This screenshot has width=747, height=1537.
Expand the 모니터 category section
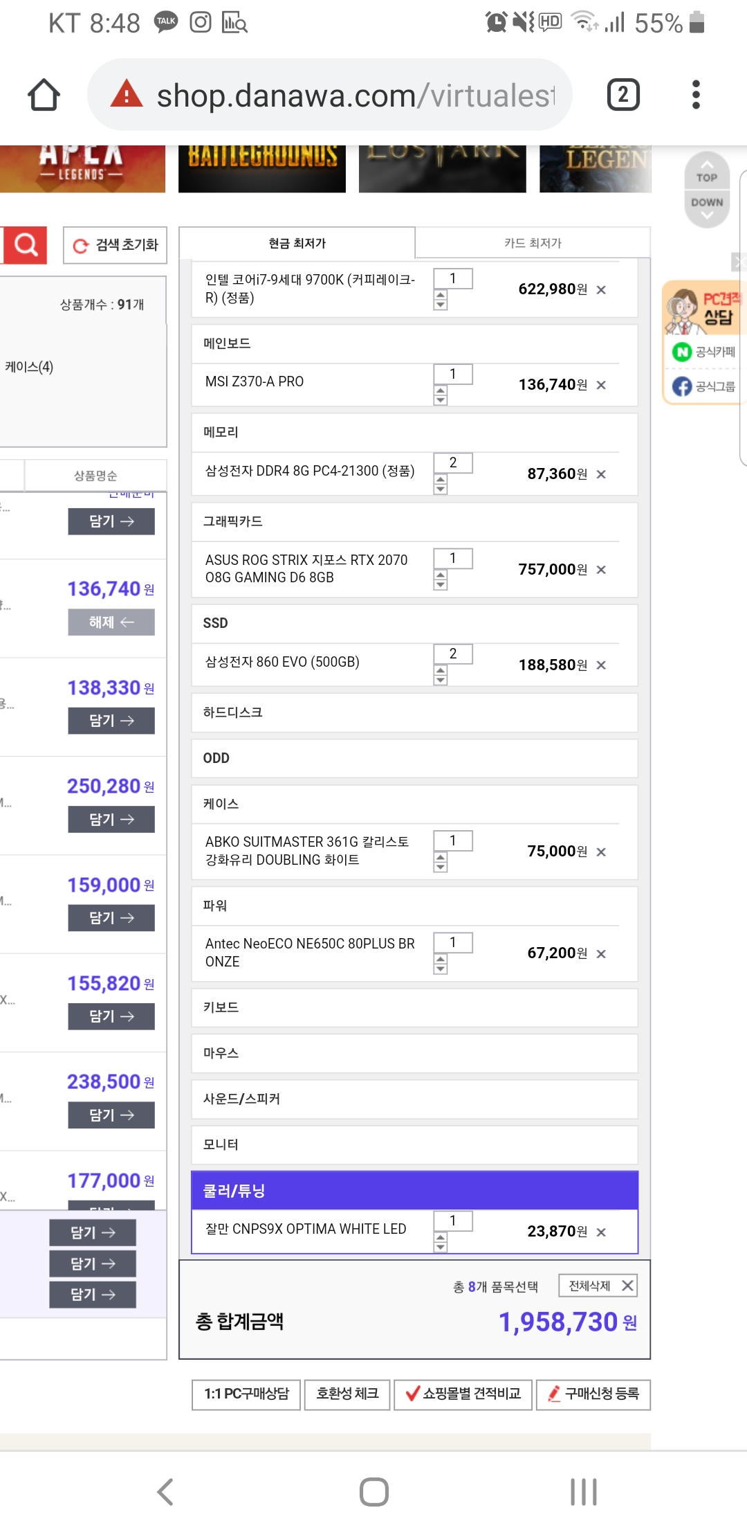414,1144
